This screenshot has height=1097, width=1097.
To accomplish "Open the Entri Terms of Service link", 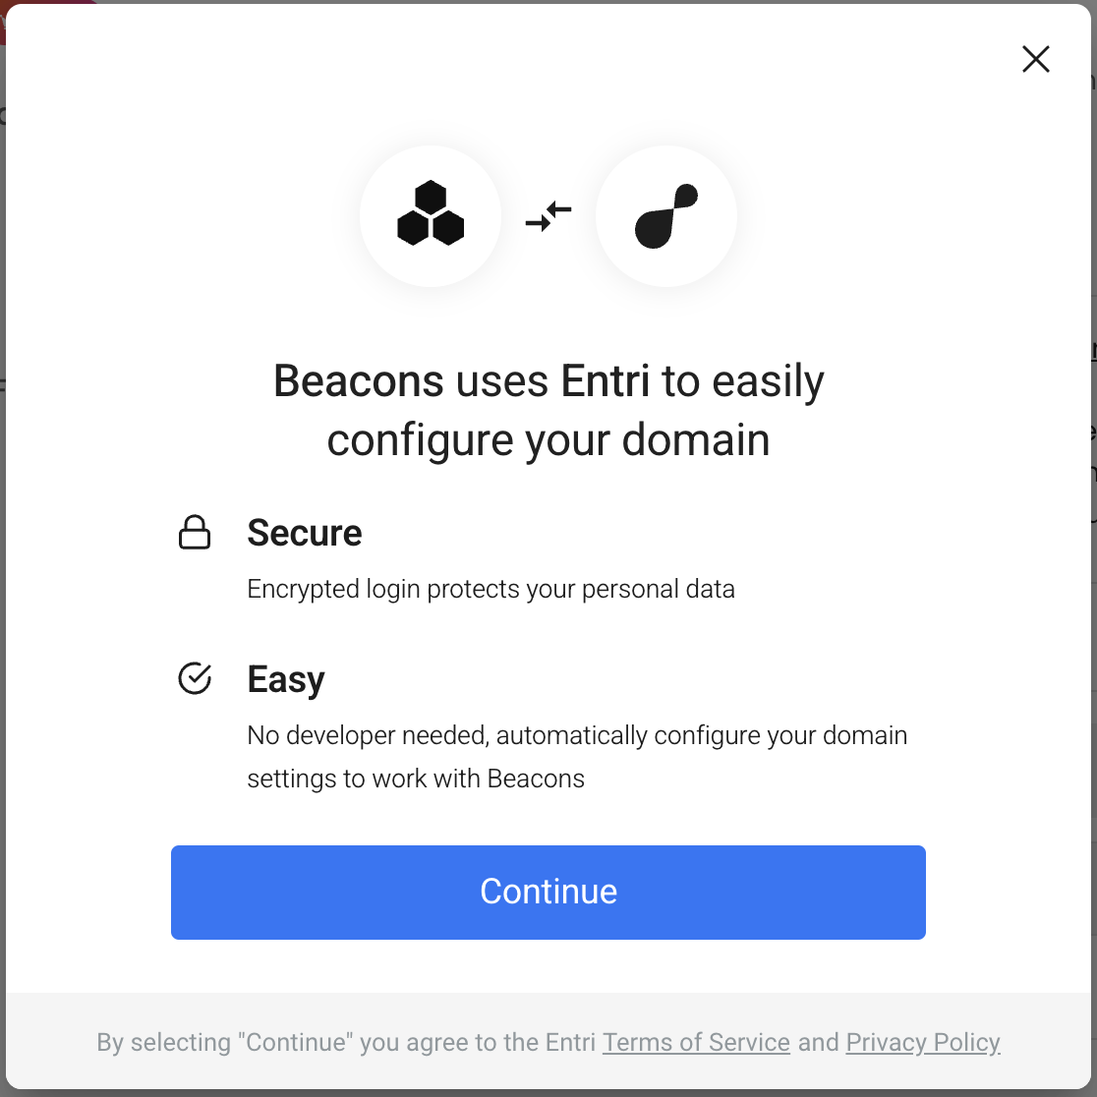I will tap(696, 1042).
